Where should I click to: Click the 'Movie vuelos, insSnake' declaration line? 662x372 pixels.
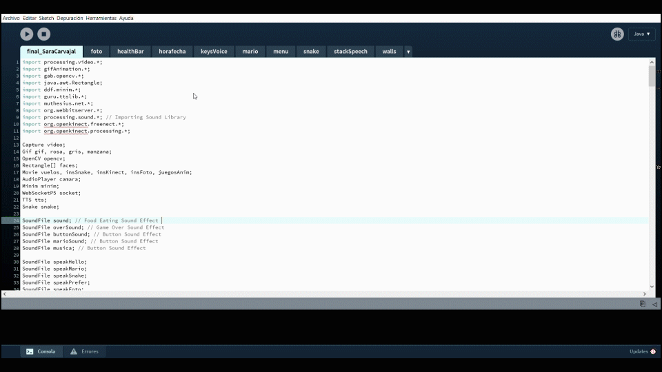click(108, 172)
